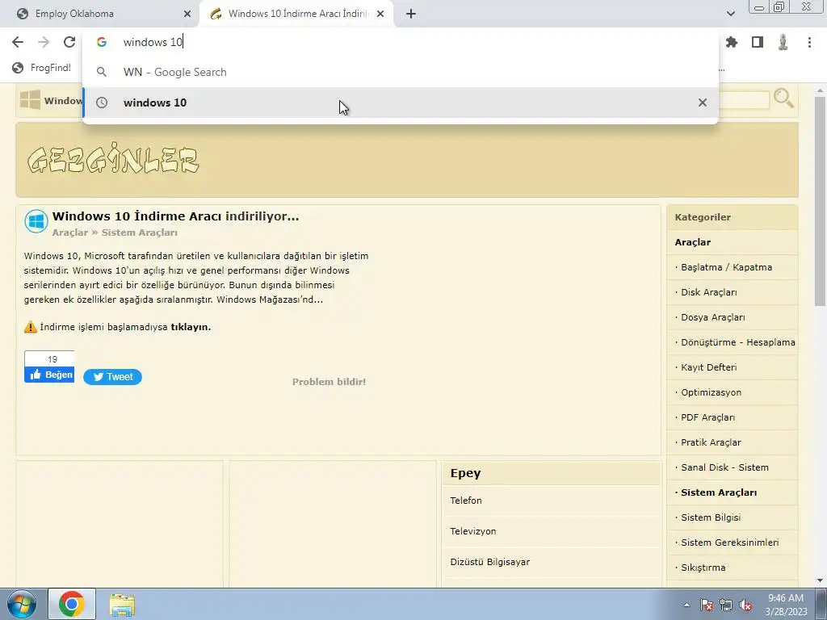The width and height of the screenshot is (827, 620).
Task: Open the Chrome extensions puzzle icon
Action: pyautogui.click(x=732, y=42)
